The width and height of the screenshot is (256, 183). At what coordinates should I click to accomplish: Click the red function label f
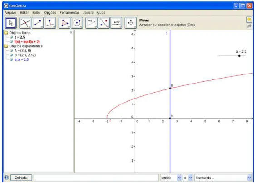110,121
